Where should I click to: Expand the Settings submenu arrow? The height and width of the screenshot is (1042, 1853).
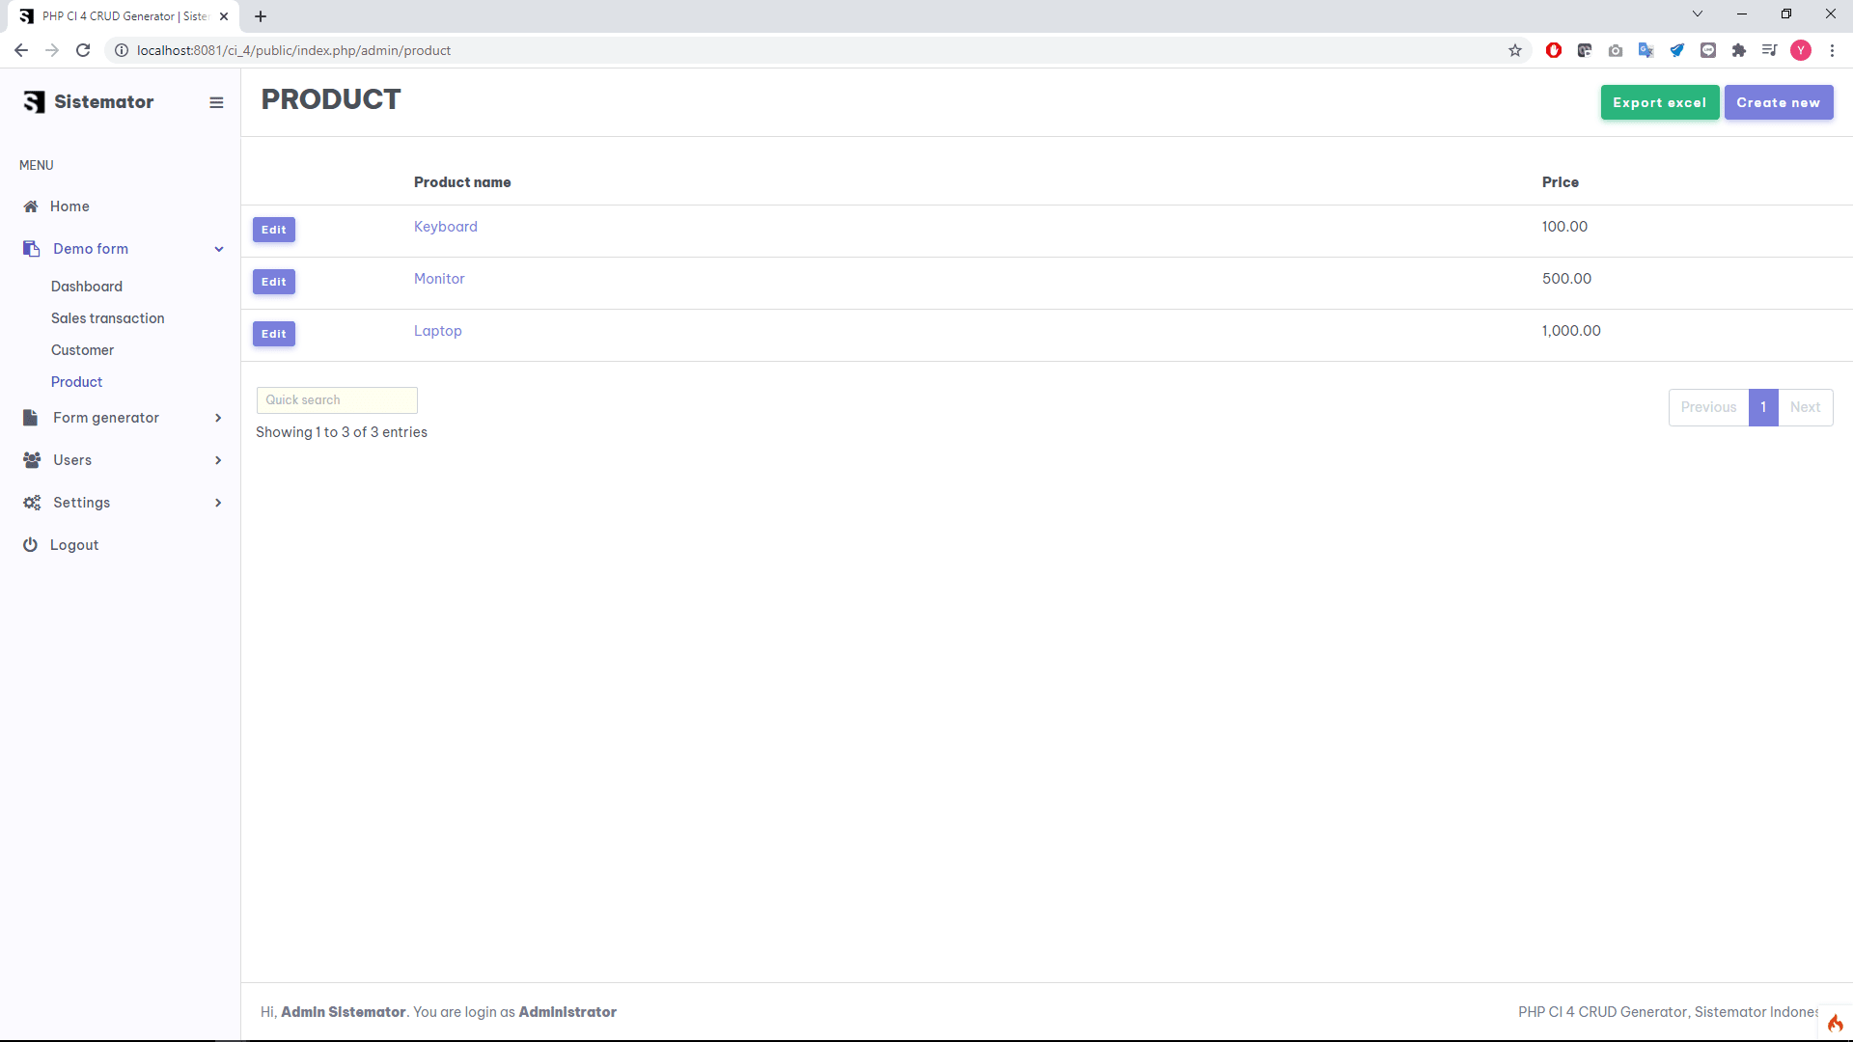click(x=218, y=503)
